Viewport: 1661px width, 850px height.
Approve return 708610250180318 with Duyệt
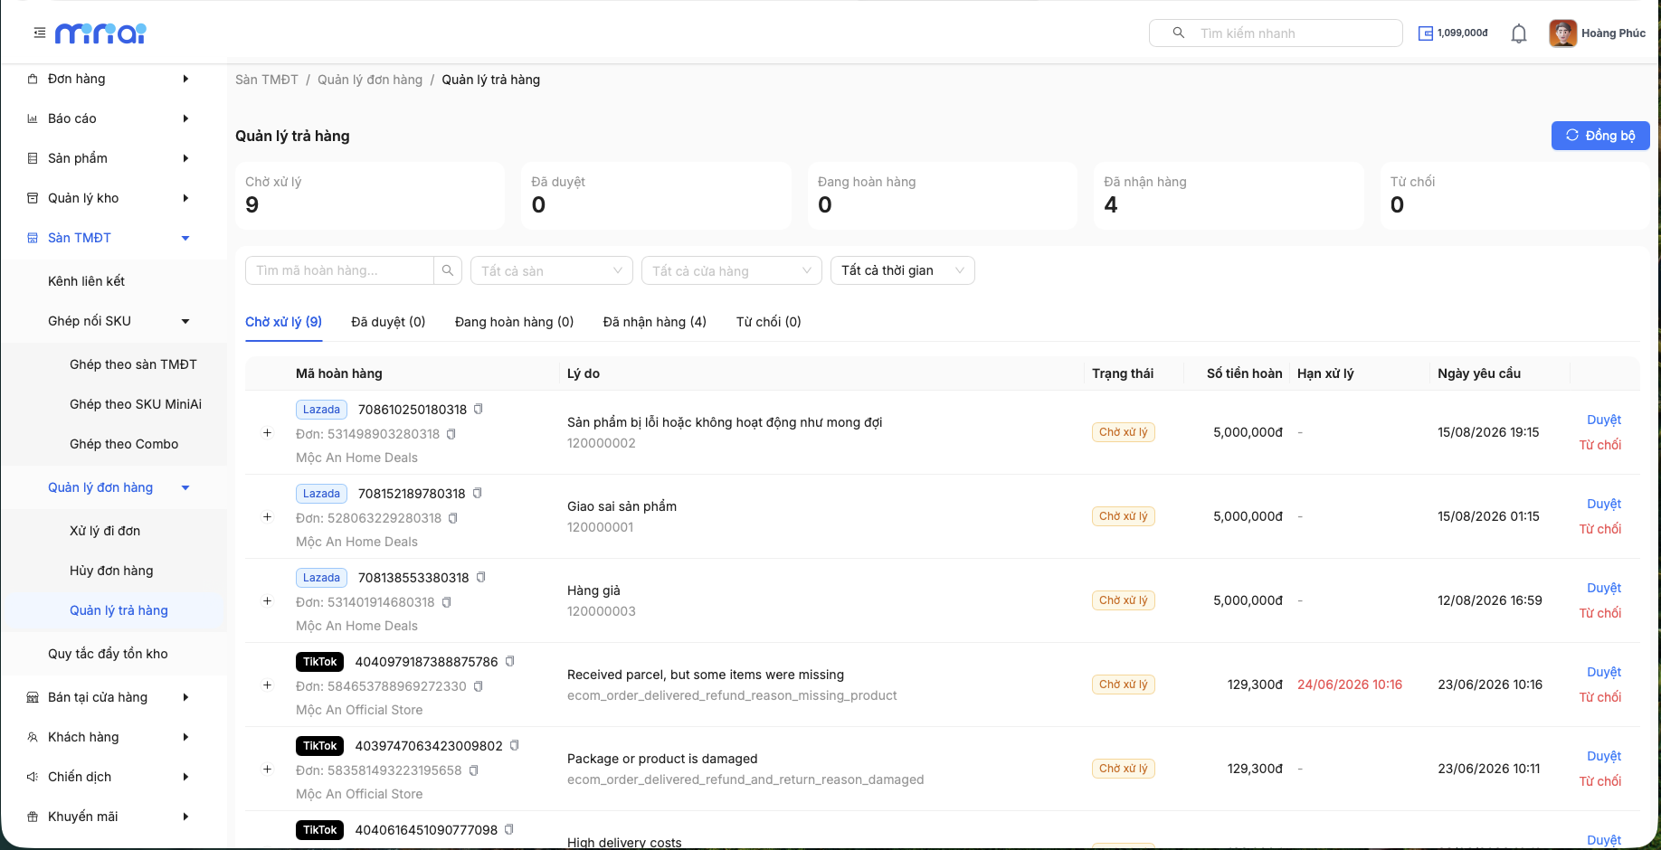[x=1604, y=420]
